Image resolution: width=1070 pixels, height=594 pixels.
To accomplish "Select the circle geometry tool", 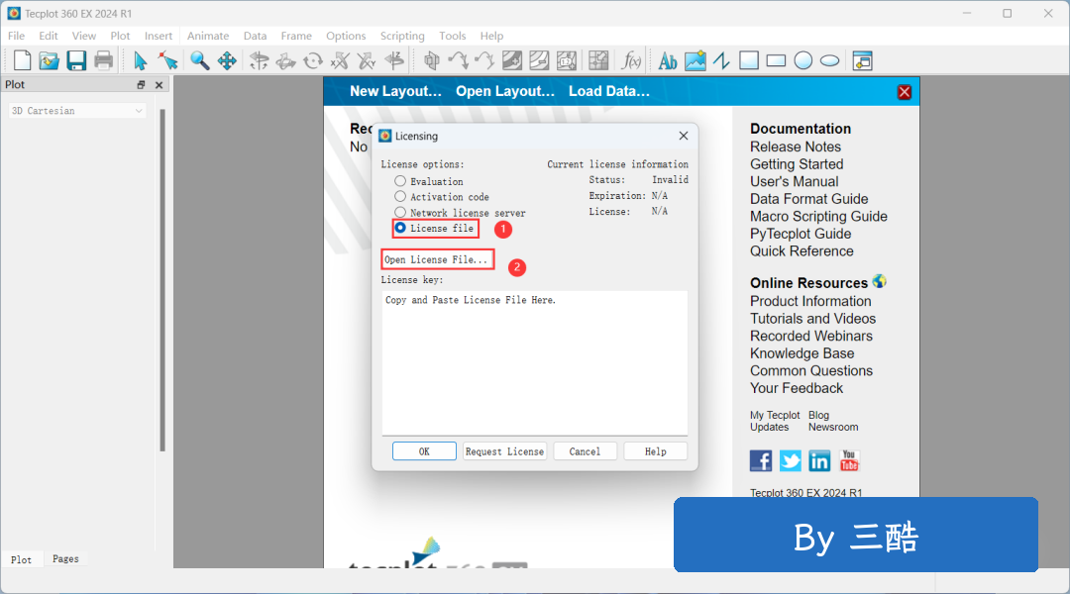I will (803, 60).
